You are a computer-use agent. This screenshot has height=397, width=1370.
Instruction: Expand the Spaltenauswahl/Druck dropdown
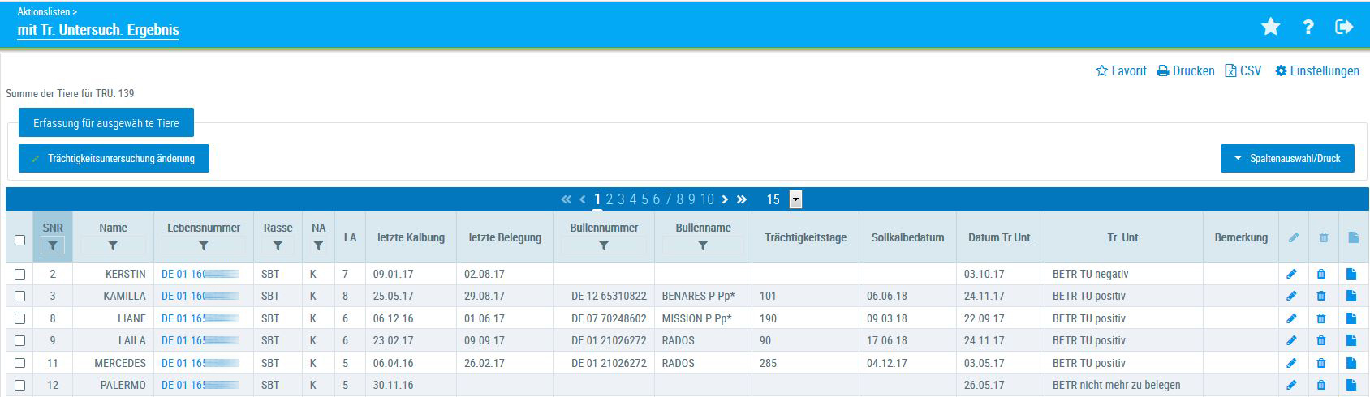click(x=1287, y=159)
